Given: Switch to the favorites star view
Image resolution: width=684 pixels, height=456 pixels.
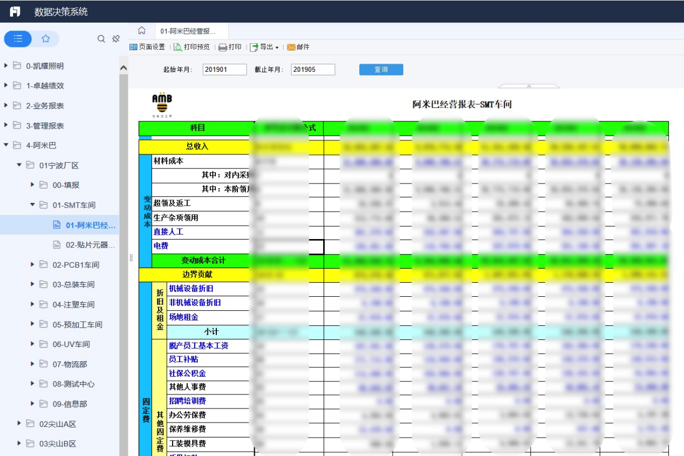Looking at the screenshot, I should (46, 39).
